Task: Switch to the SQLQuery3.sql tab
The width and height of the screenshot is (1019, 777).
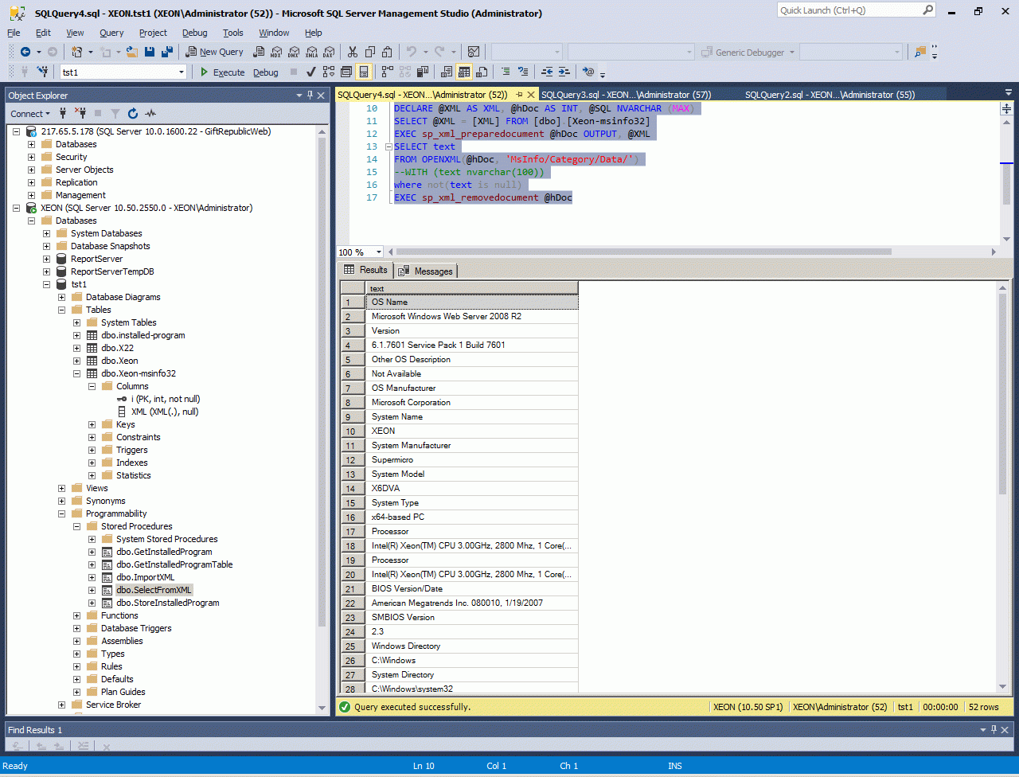Action: click(626, 94)
